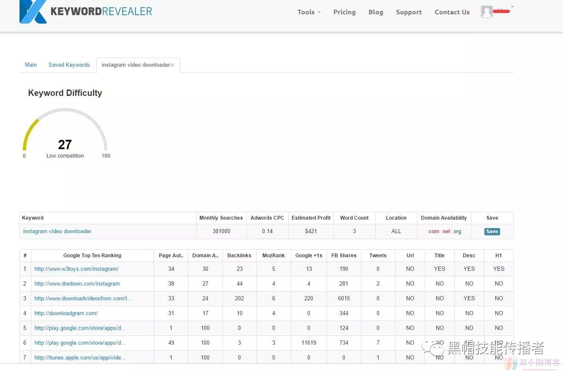Viewport: 563px width, 373px height.
Task: Click the Adwords CPC column header
Action: pos(267,218)
